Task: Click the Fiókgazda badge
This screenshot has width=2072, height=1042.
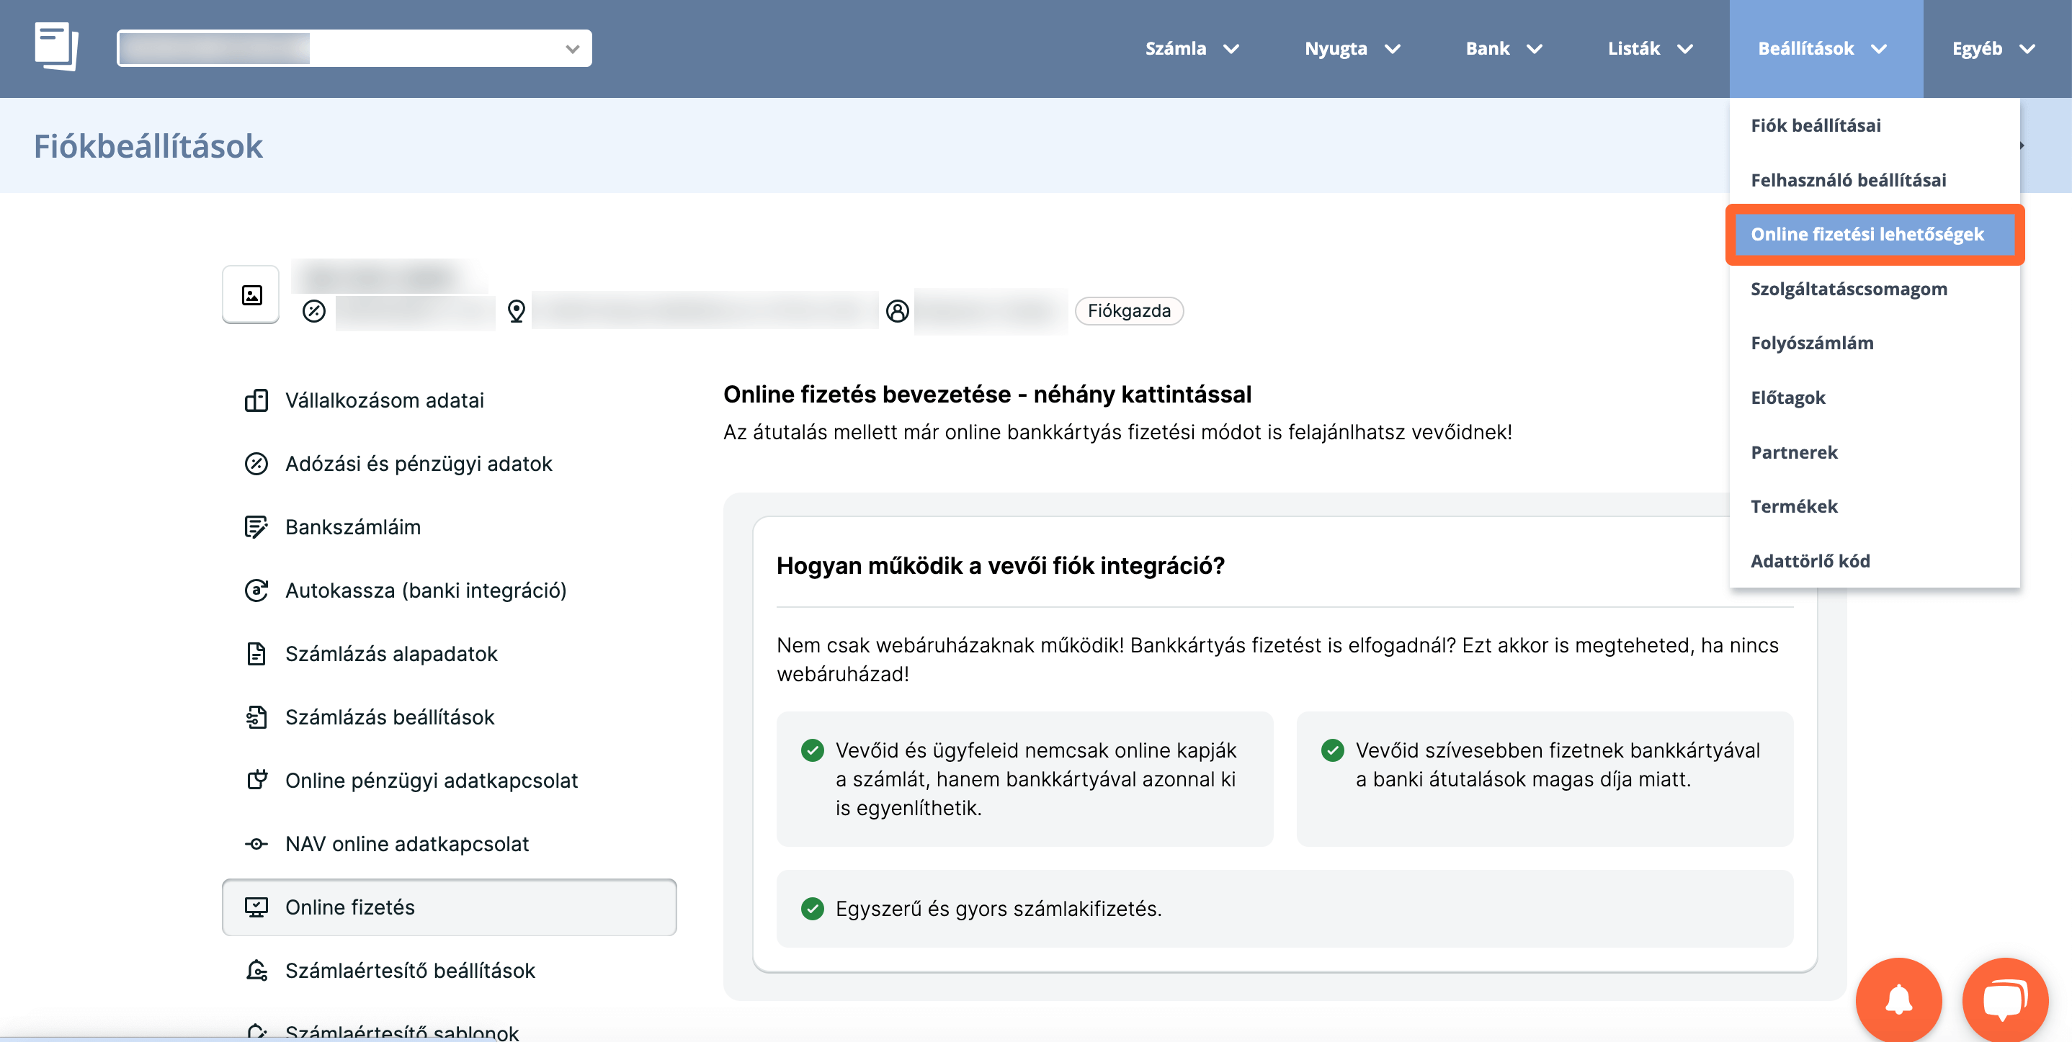Action: (x=1128, y=310)
